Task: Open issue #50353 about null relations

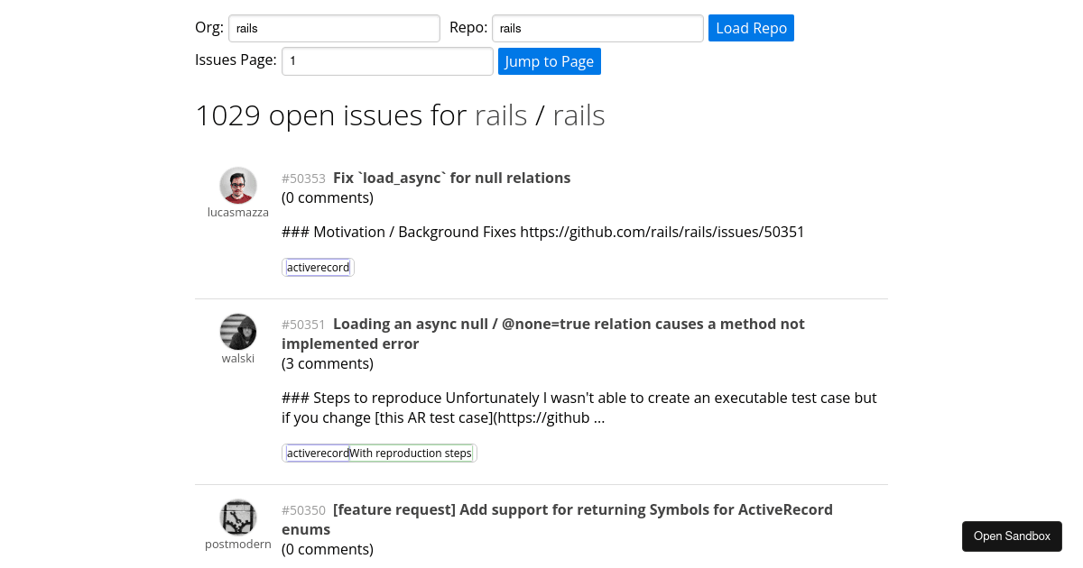Action: [x=450, y=178]
